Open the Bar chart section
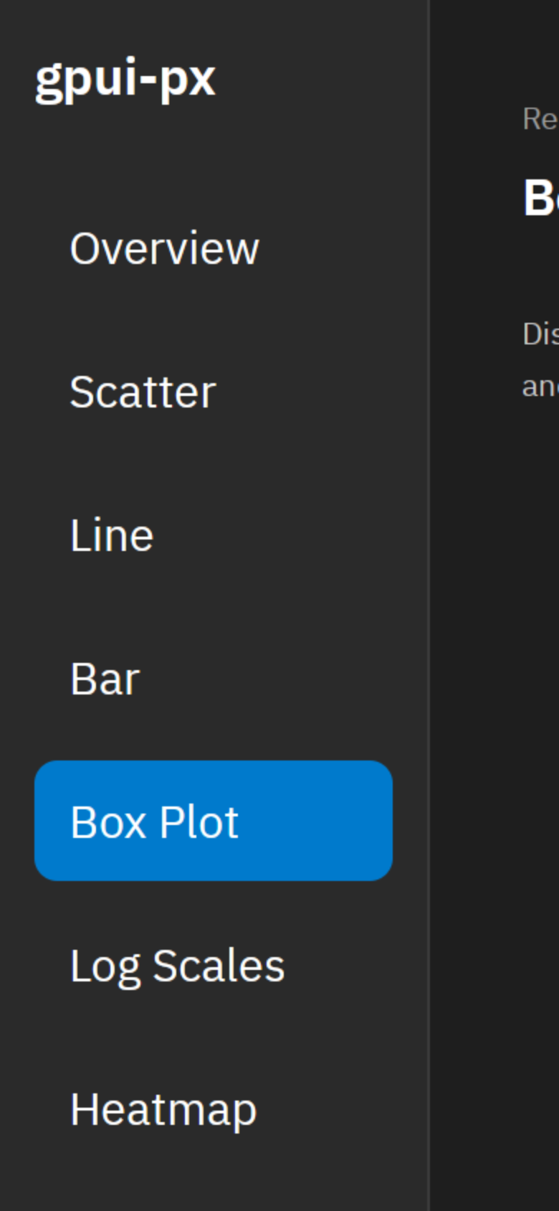The image size is (559, 1211). pyautogui.click(x=214, y=678)
